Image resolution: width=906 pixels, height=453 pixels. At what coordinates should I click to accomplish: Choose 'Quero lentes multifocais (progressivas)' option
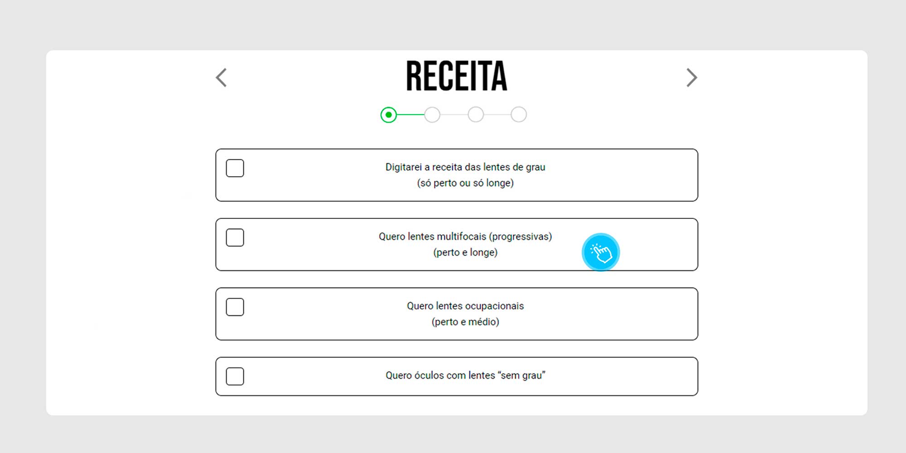coord(457,245)
